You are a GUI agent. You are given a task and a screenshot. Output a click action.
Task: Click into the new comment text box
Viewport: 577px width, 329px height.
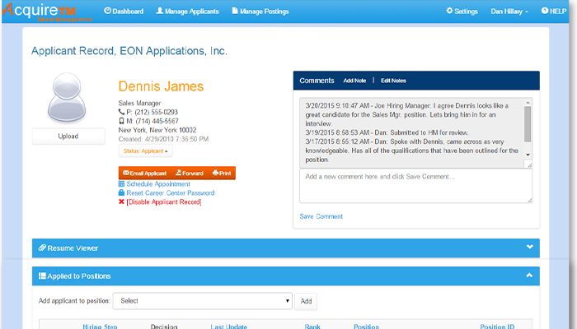(415, 188)
